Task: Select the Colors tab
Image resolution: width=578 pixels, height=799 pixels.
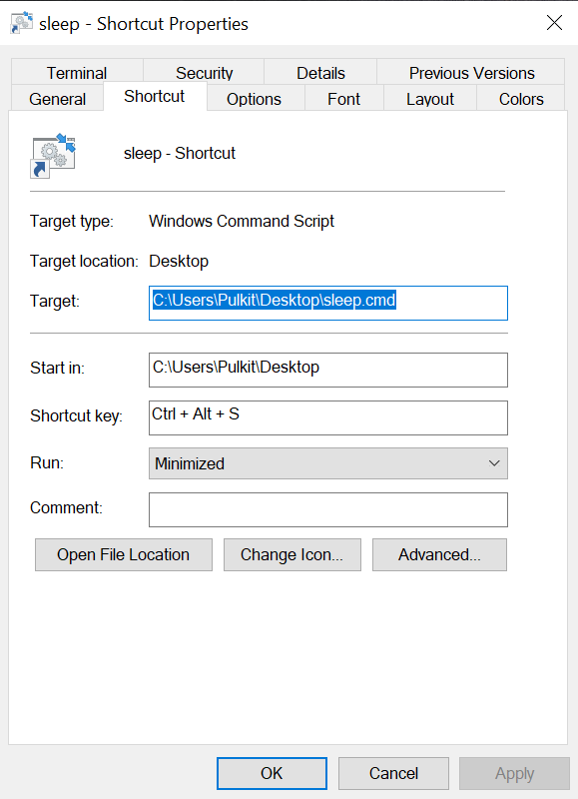Action: [x=520, y=99]
